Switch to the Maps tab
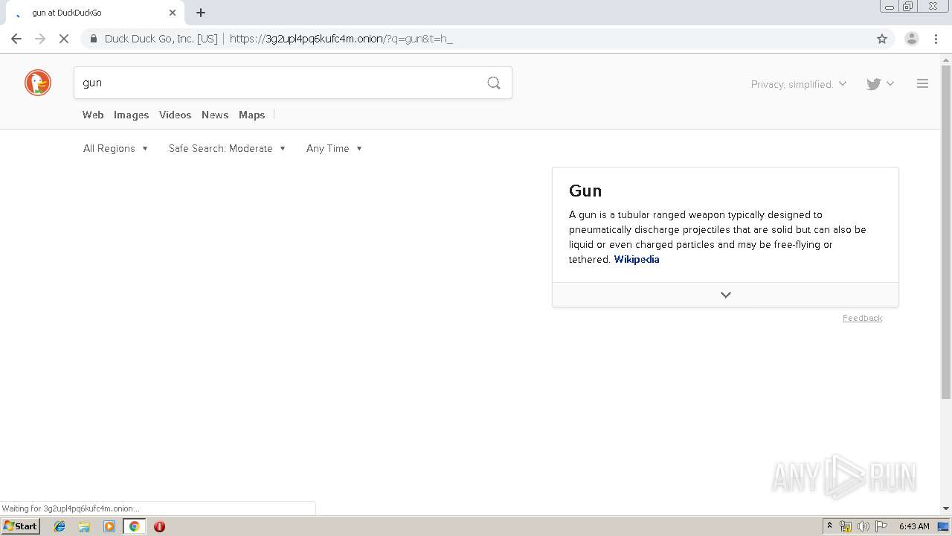 [251, 115]
